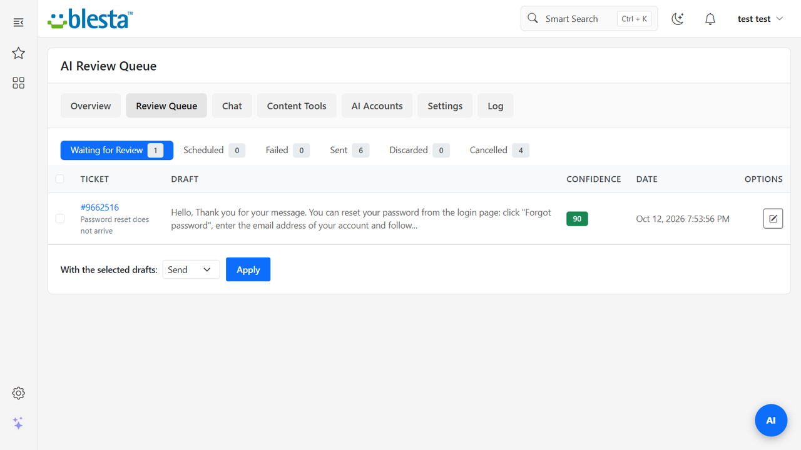801x450 pixels.
Task: Select all drafts with header checkbox
Action: pyautogui.click(x=60, y=179)
